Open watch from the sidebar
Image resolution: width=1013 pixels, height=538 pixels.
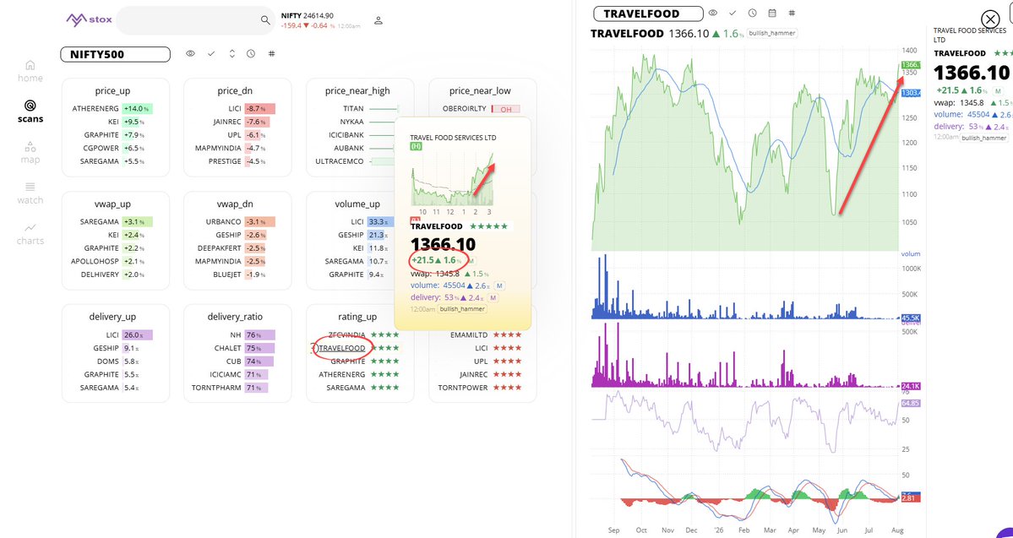pyautogui.click(x=30, y=193)
